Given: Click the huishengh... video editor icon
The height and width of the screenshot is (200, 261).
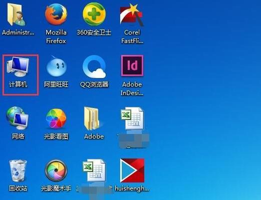Looking at the screenshot, I should pyautogui.click(x=132, y=170).
